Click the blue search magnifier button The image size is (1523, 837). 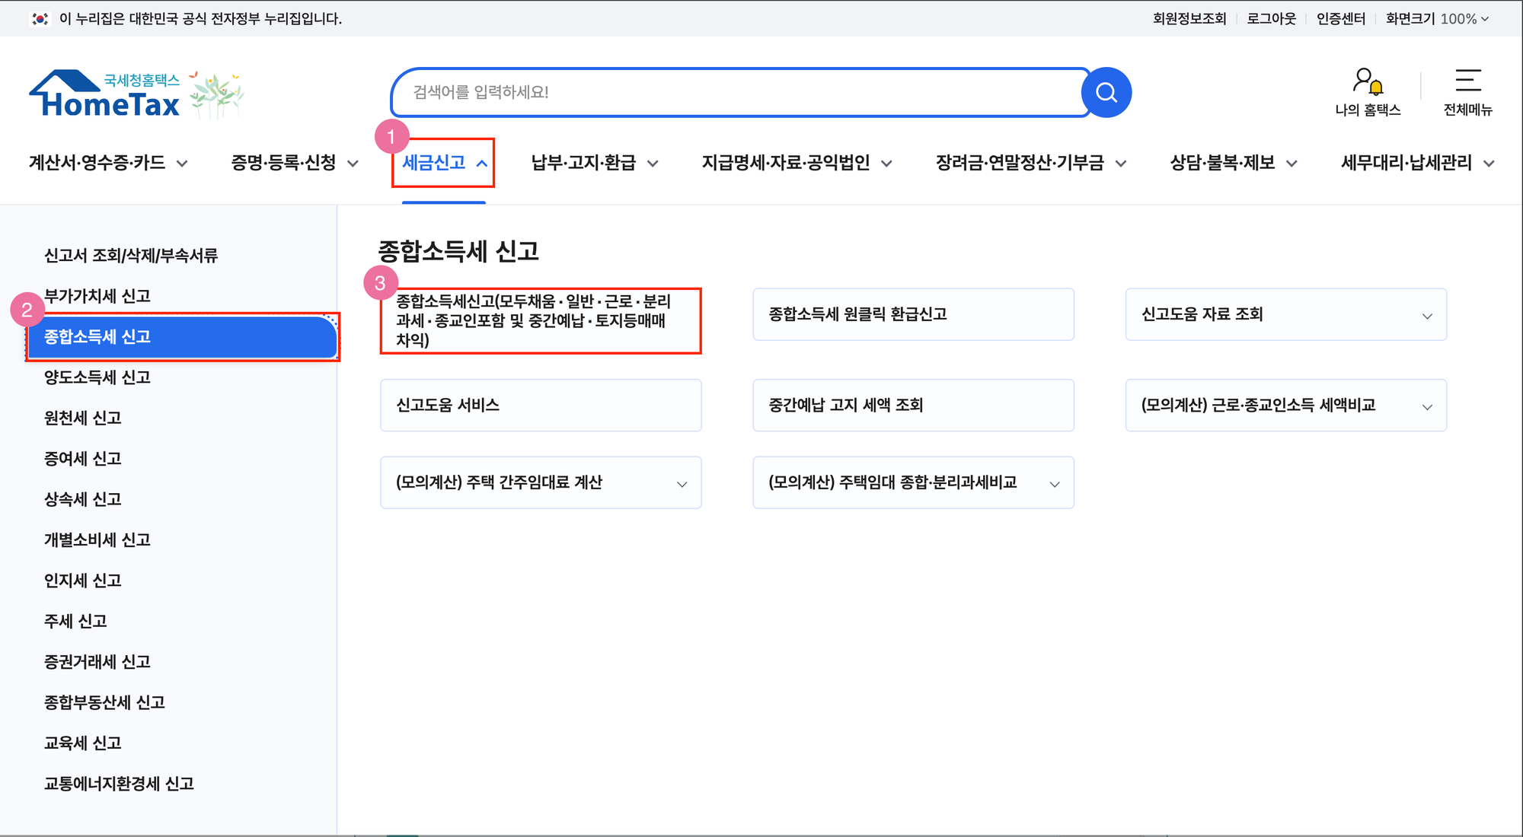(1106, 93)
